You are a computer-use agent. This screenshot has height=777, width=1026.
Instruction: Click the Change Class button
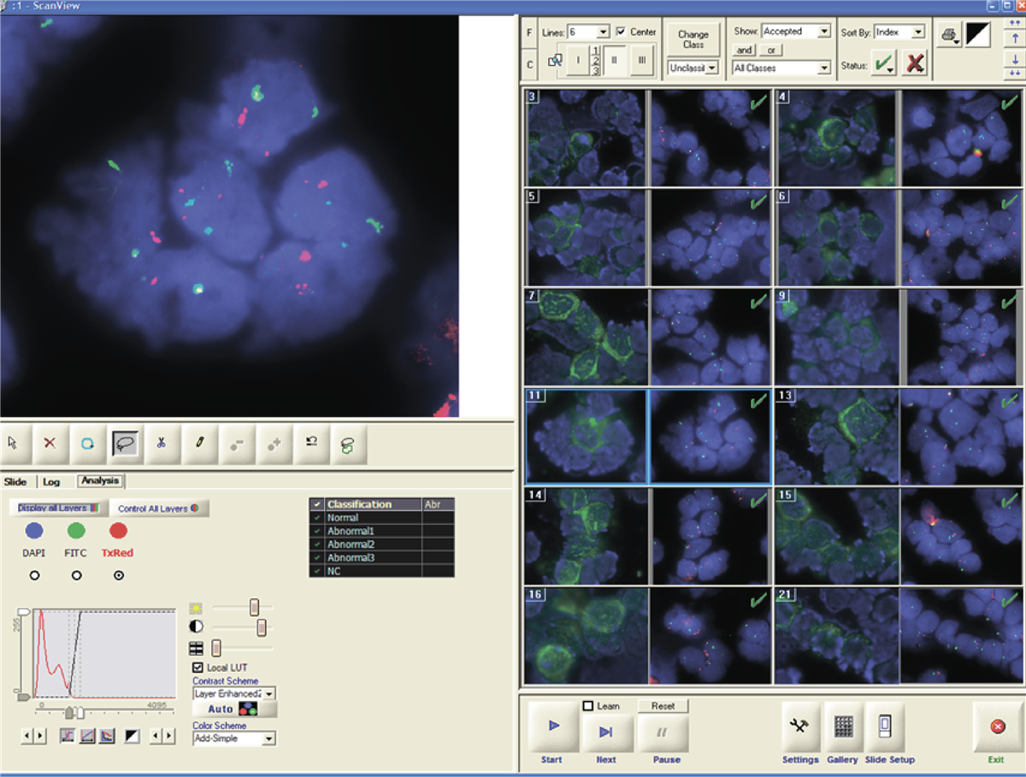tap(693, 39)
